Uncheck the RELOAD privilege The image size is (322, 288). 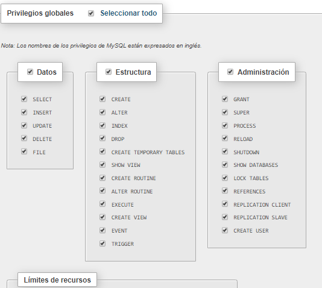point(225,138)
